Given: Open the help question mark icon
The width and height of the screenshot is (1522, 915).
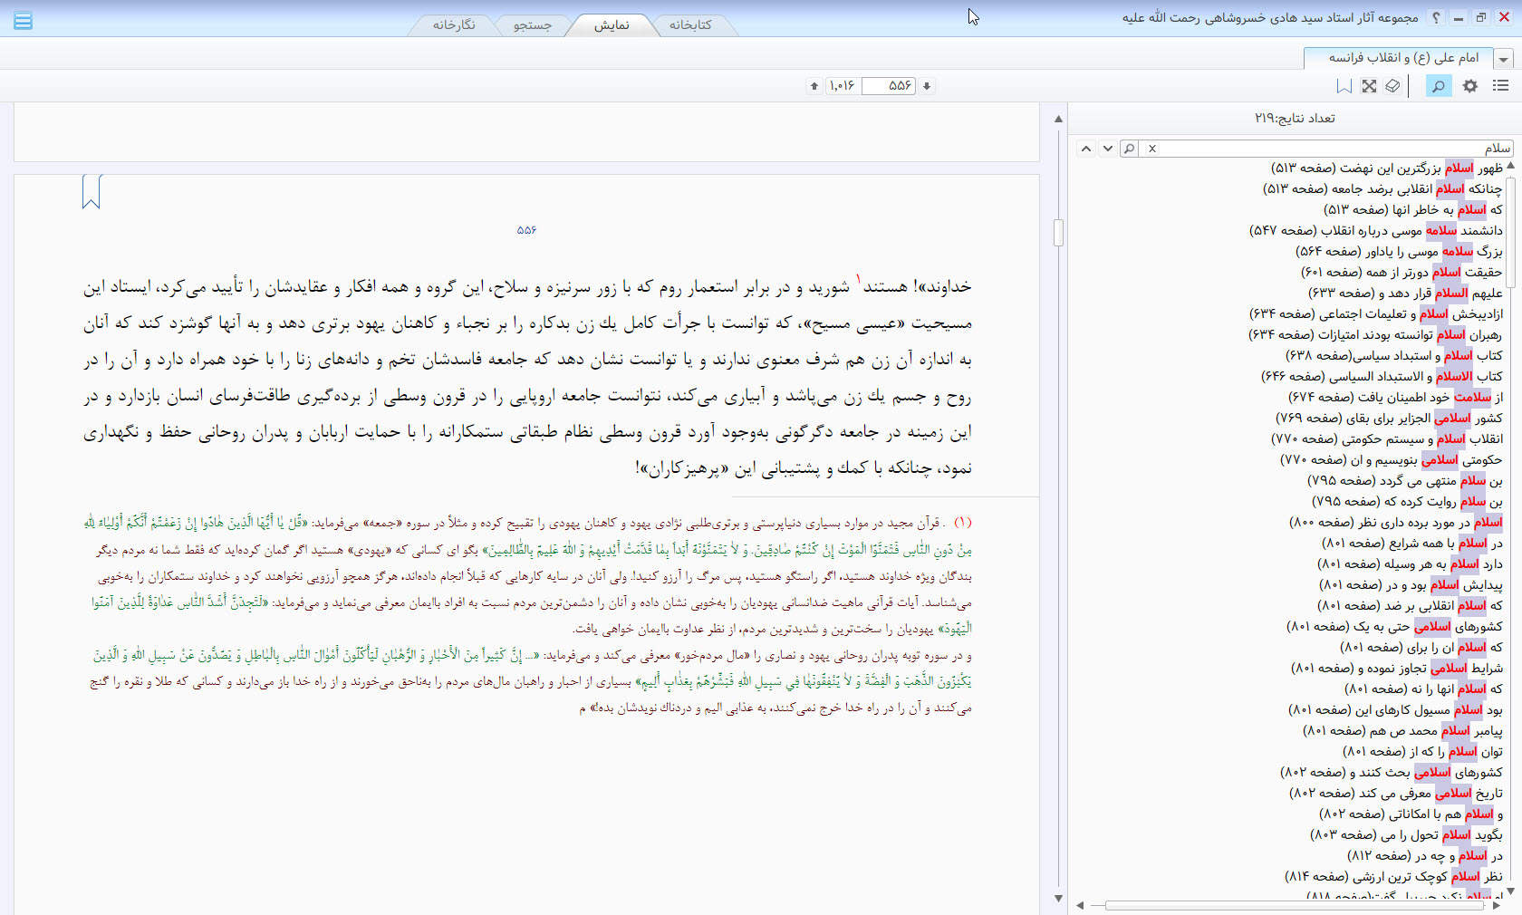Looking at the screenshot, I should tap(1436, 17).
